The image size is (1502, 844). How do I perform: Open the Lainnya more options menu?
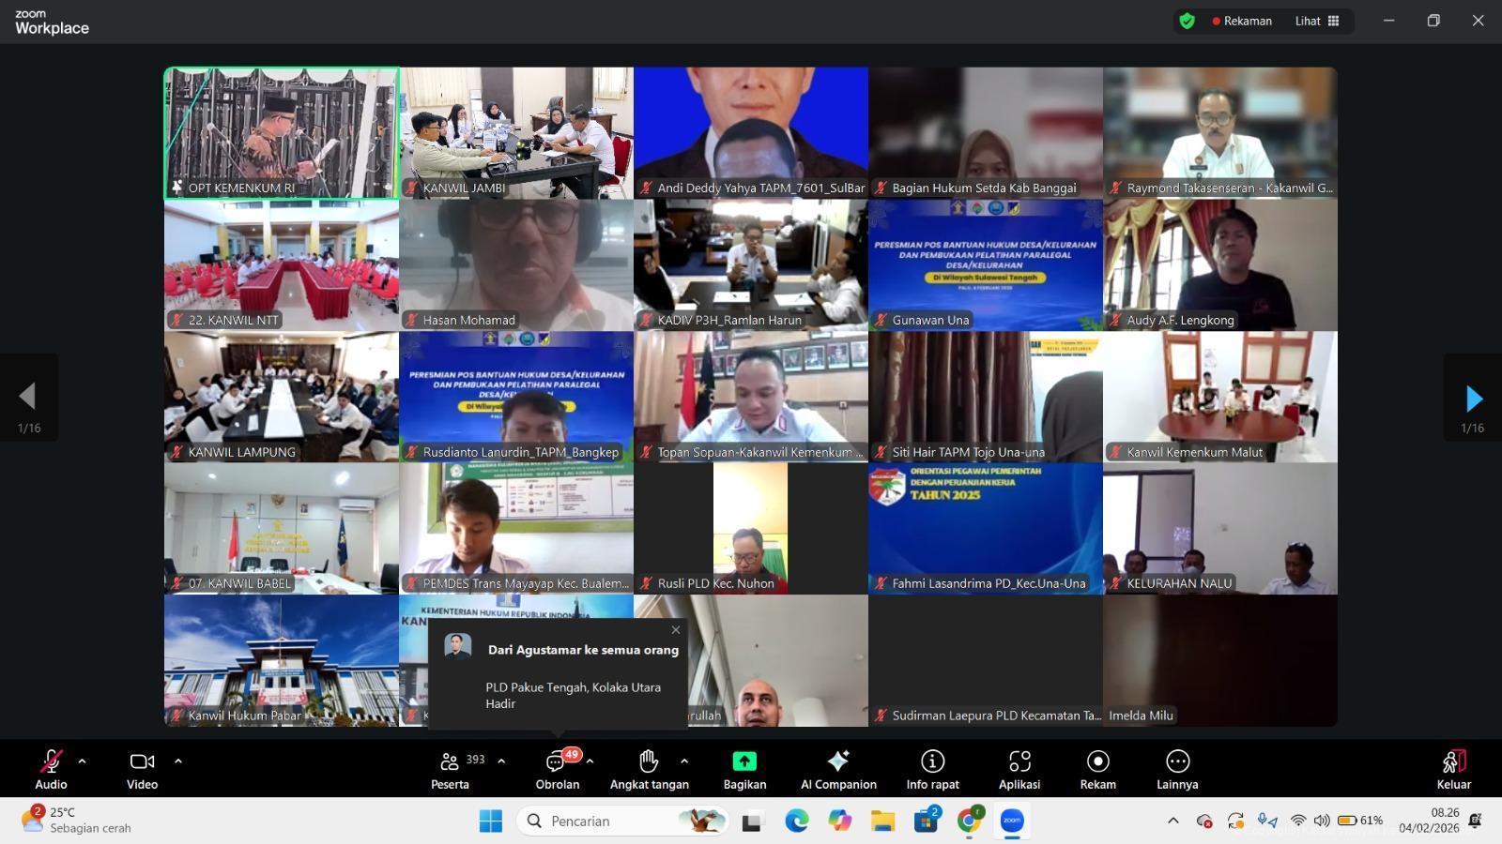click(x=1177, y=769)
